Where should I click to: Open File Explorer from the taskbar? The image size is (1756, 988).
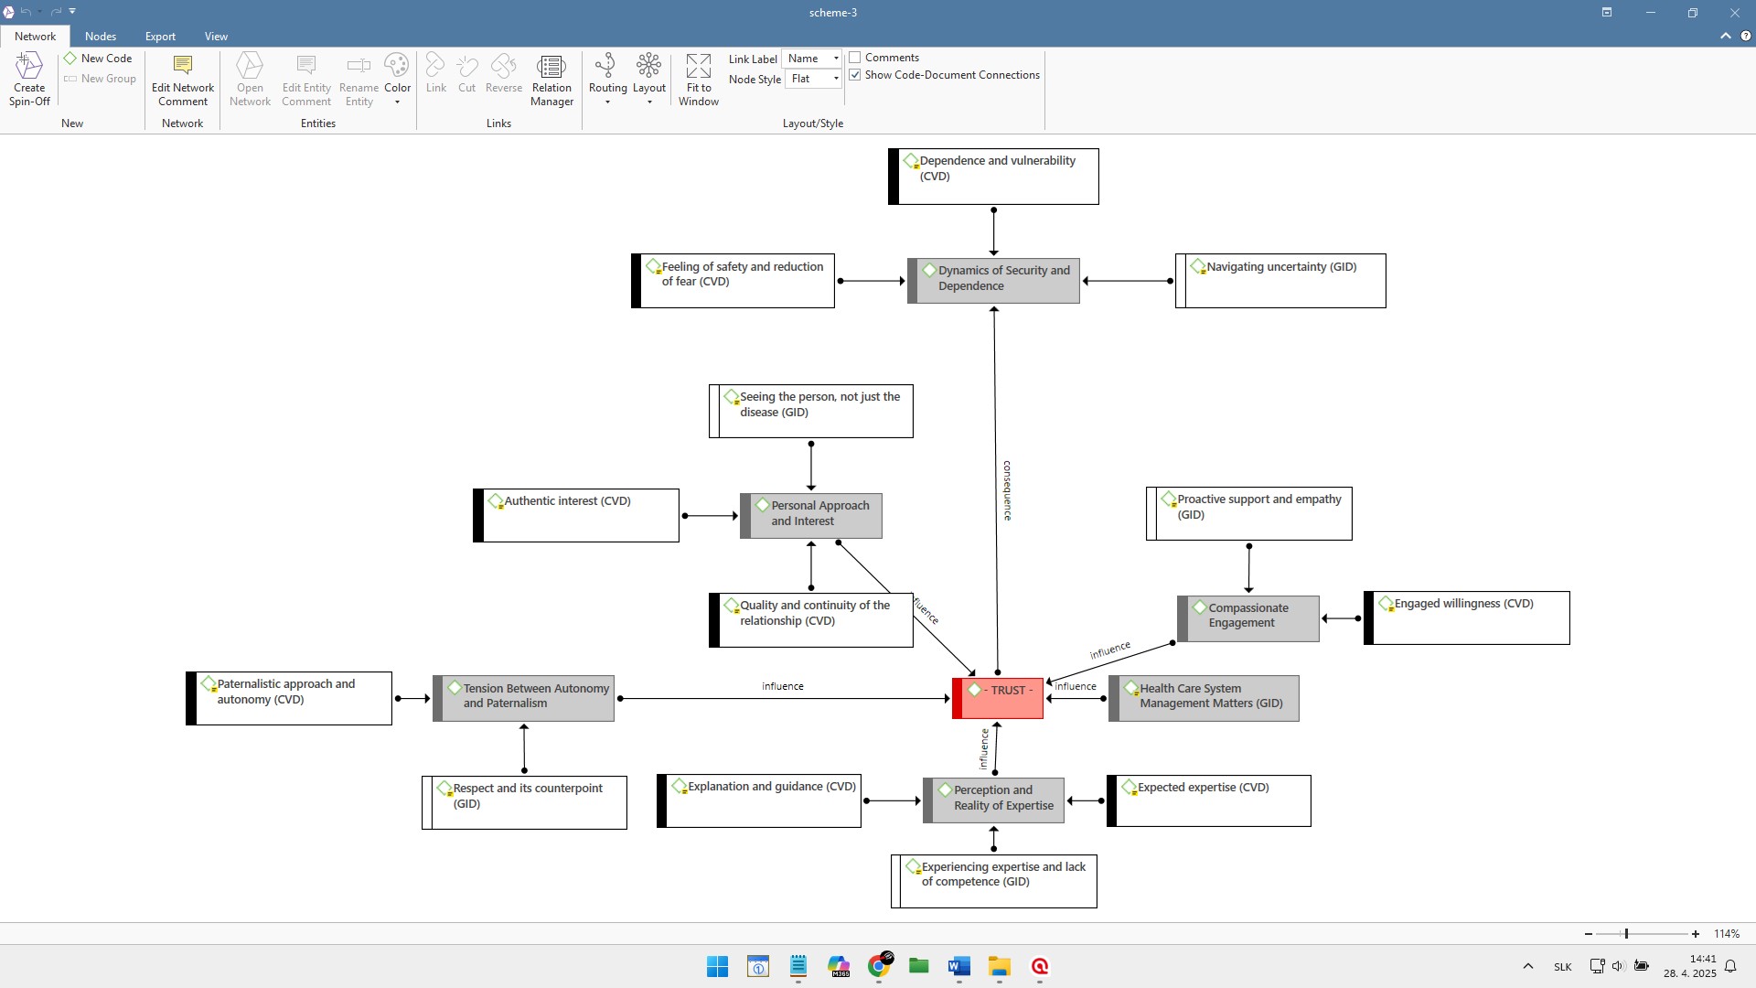(x=999, y=966)
